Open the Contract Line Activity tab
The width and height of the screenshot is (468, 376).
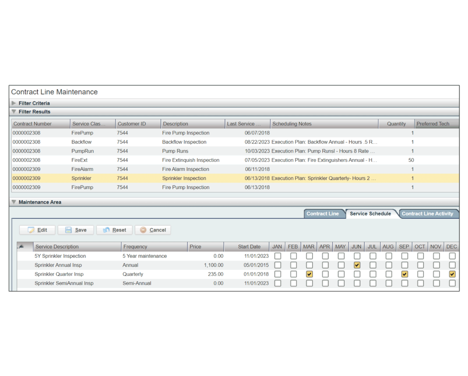(427, 214)
